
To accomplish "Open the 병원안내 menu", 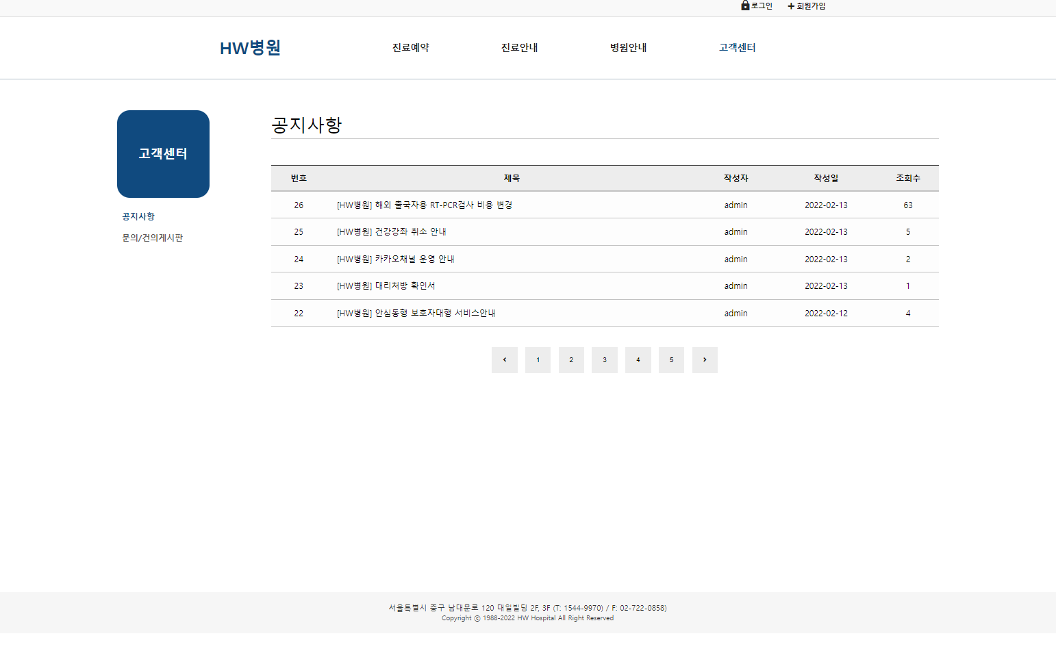I will (627, 47).
